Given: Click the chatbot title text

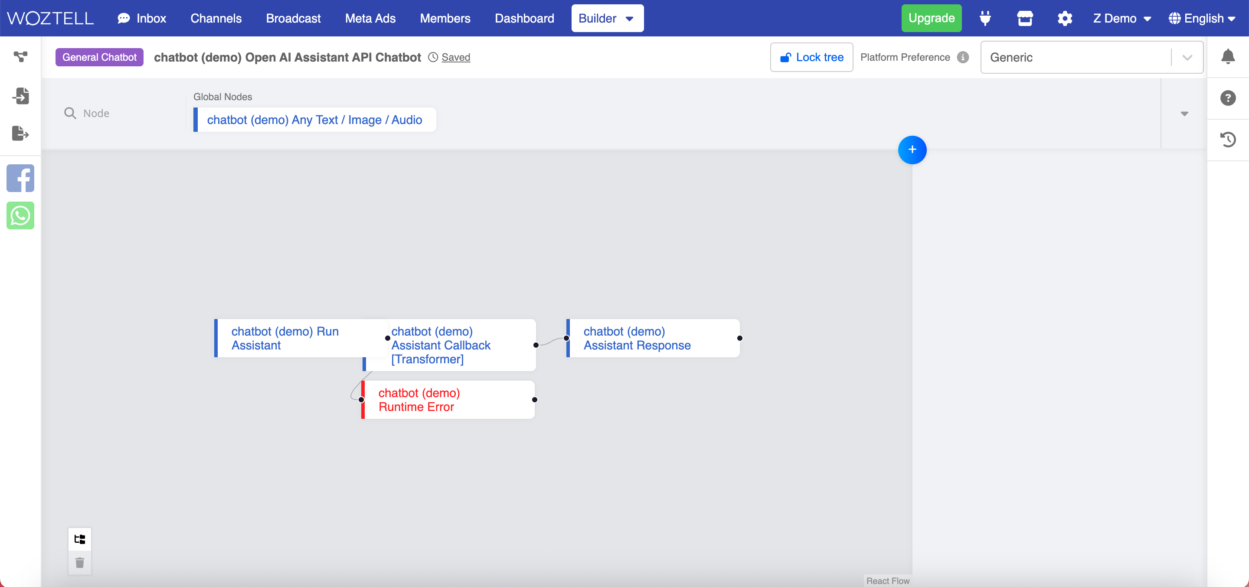Looking at the screenshot, I should coord(287,57).
